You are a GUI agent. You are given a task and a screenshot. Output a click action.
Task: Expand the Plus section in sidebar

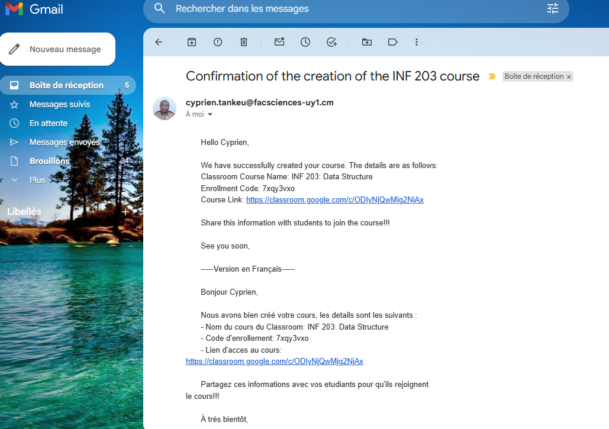point(37,180)
